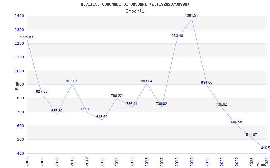
Task: Click the chart title A.V.I.S. COMUNALE DI SASSARI
Action: [x=135, y=4]
